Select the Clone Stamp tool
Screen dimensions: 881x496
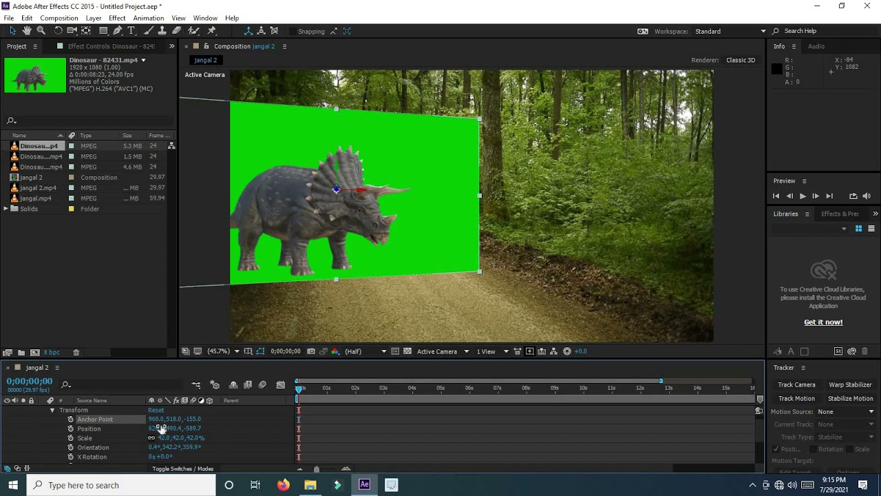162,31
